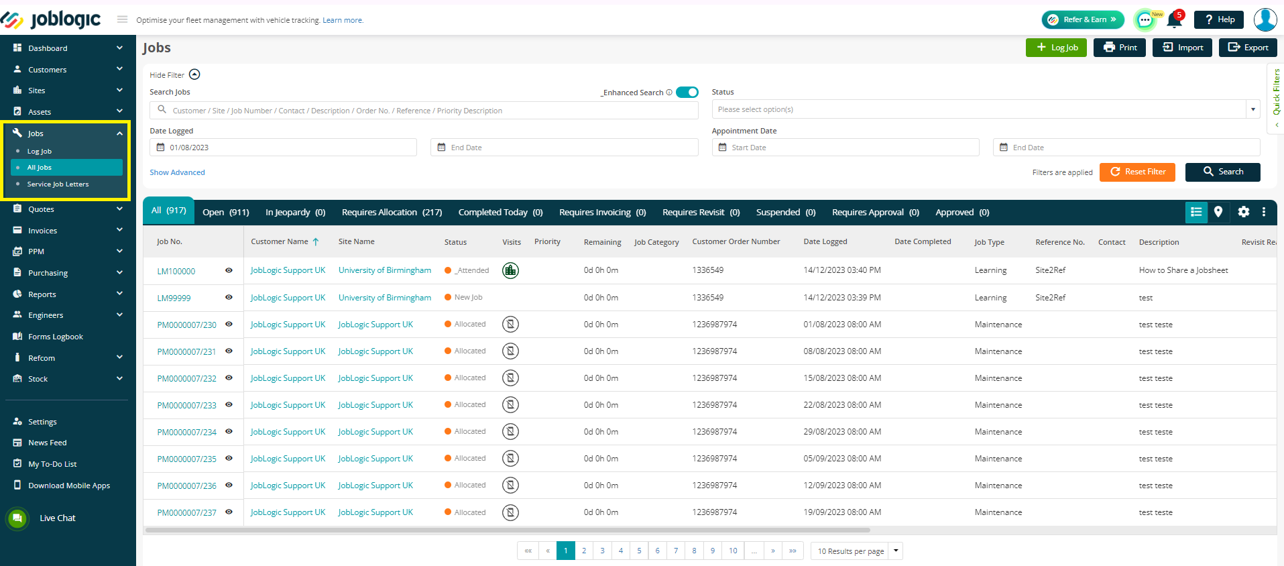Open Settings in sidebar
1284x566 pixels.
pos(42,422)
